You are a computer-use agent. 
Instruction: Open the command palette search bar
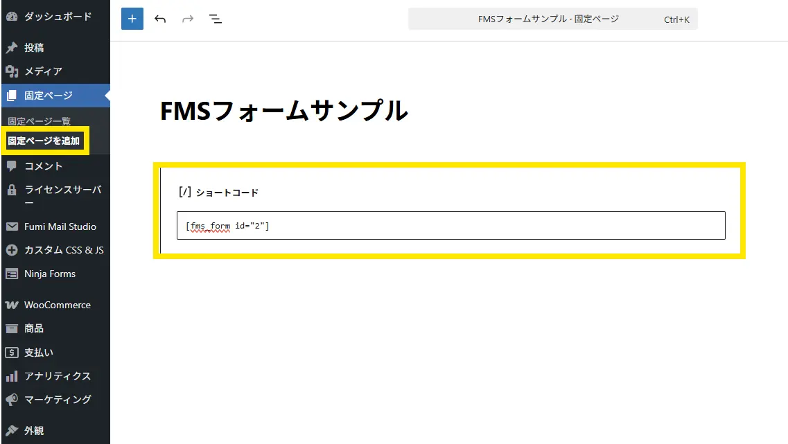coord(552,19)
